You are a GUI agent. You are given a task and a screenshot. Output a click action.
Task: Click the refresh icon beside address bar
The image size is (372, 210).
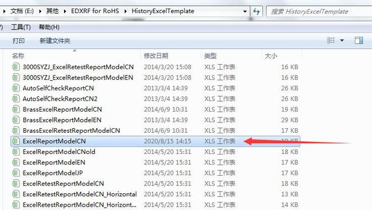pos(256,11)
